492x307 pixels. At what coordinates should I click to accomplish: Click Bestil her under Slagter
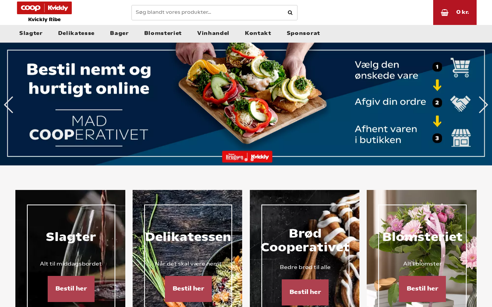tap(71, 289)
